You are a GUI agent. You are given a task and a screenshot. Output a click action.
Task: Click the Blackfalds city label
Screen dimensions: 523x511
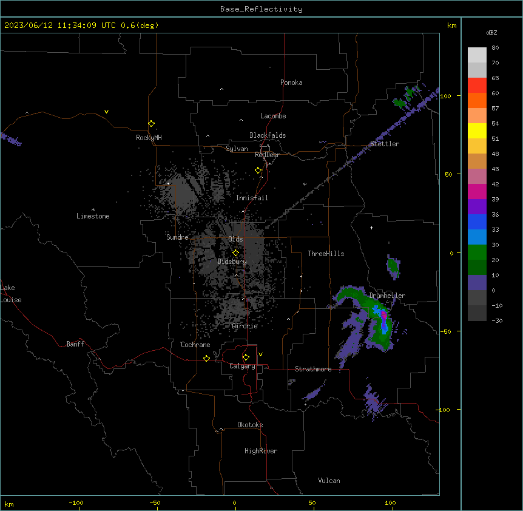click(268, 135)
